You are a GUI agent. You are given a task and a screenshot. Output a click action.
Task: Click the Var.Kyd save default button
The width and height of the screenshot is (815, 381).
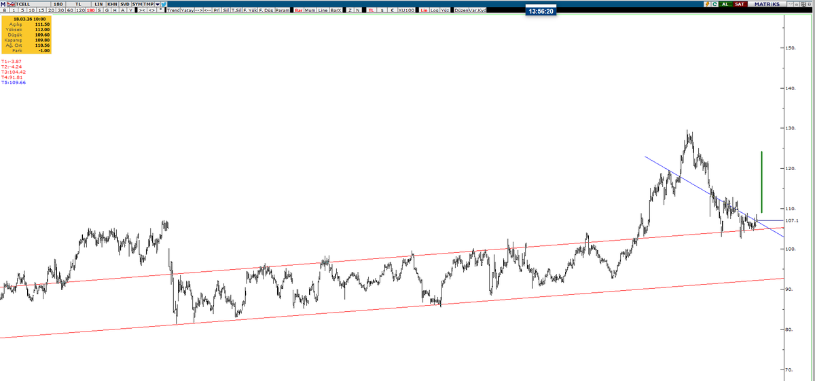(x=477, y=11)
